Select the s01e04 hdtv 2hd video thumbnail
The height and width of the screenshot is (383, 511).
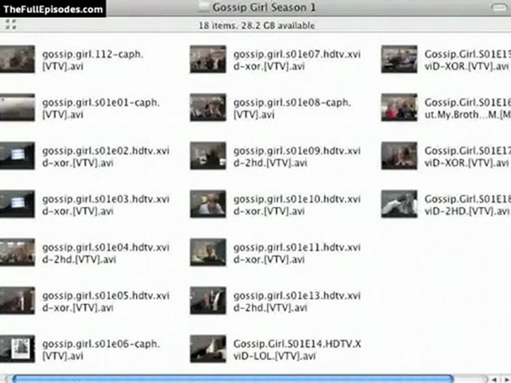pyautogui.click(x=17, y=252)
